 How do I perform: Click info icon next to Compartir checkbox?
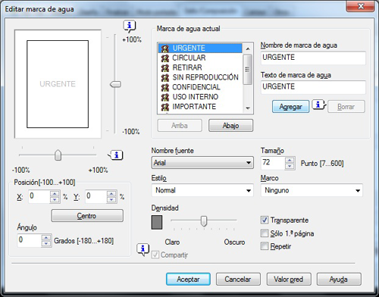pos(143,249)
